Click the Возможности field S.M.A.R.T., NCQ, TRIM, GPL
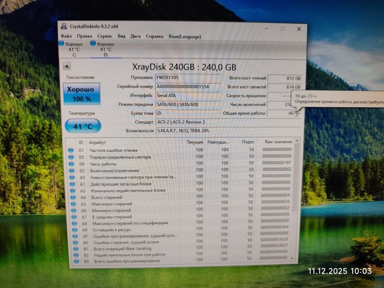Screen dimensions: 384x288 click(x=228, y=130)
